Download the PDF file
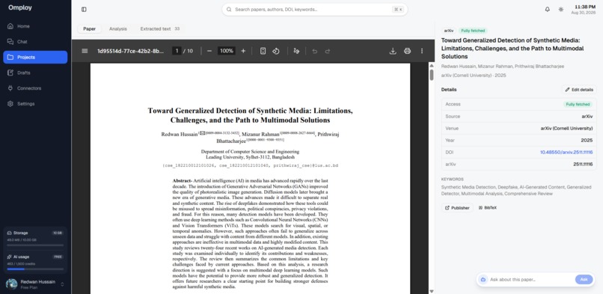 393,51
